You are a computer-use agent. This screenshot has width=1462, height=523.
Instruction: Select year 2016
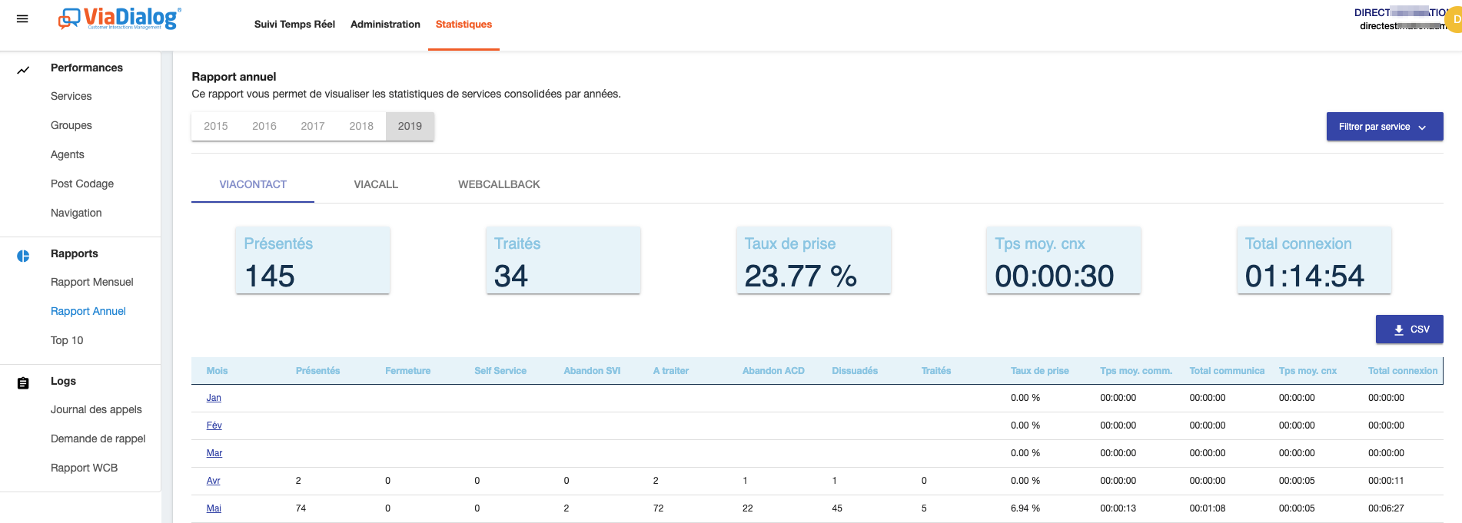click(x=264, y=126)
